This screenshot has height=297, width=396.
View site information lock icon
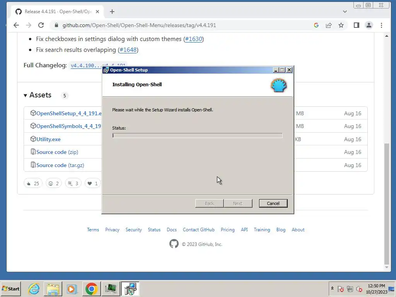click(x=56, y=25)
